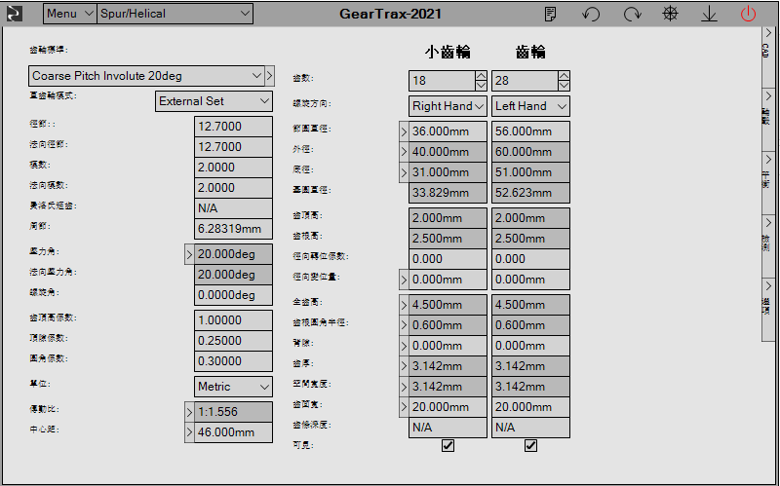
Task: Open the Menu dropdown
Action: [69, 14]
